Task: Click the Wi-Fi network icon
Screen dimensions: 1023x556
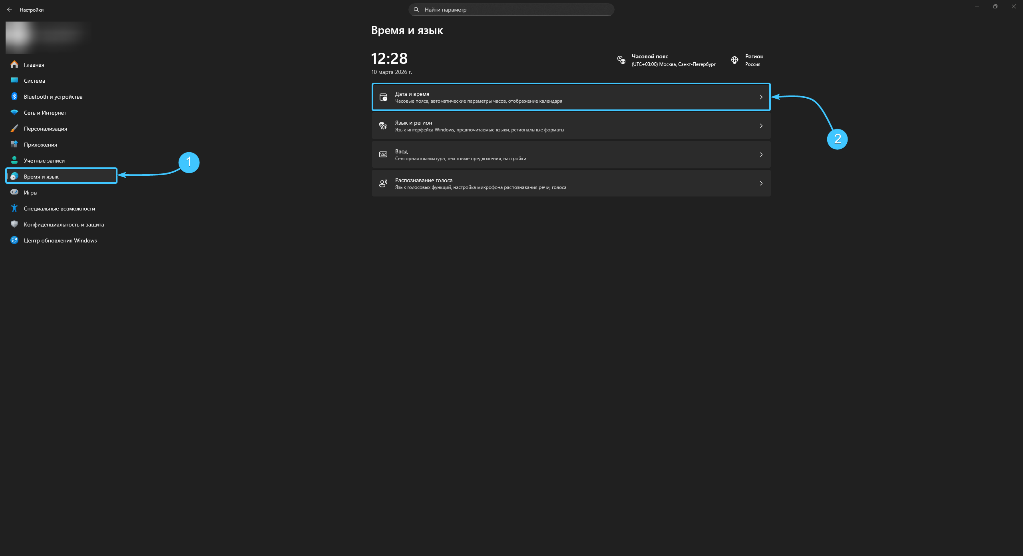Action: (x=14, y=112)
